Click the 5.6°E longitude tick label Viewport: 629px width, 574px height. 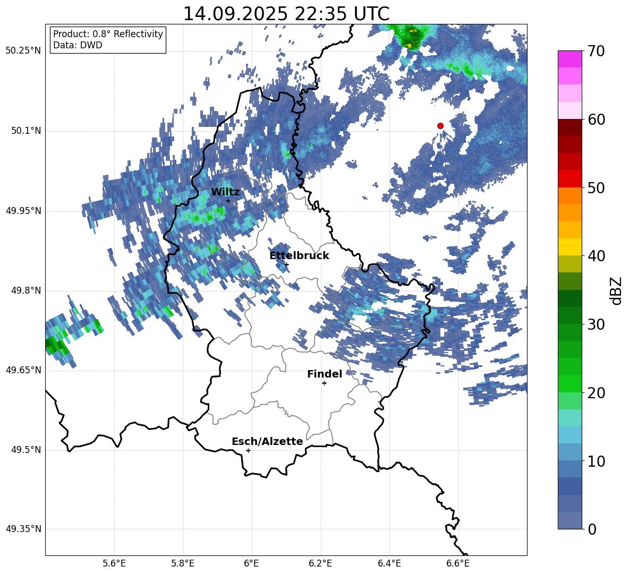tap(114, 563)
